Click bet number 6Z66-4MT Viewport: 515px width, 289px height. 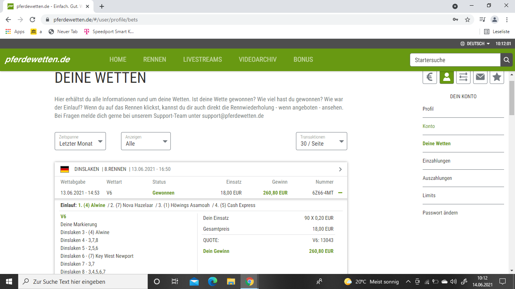pyautogui.click(x=323, y=193)
